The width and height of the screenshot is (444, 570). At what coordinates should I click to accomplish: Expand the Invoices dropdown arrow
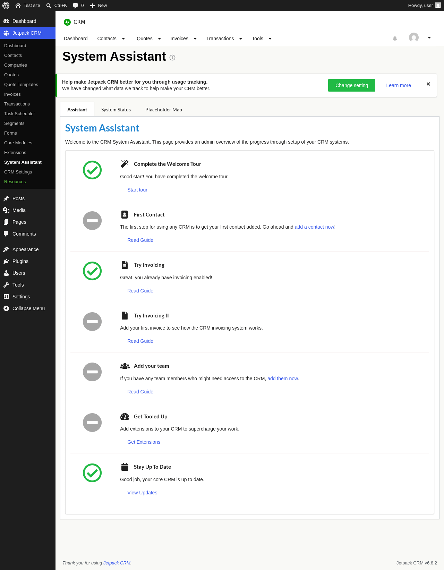click(x=195, y=39)
